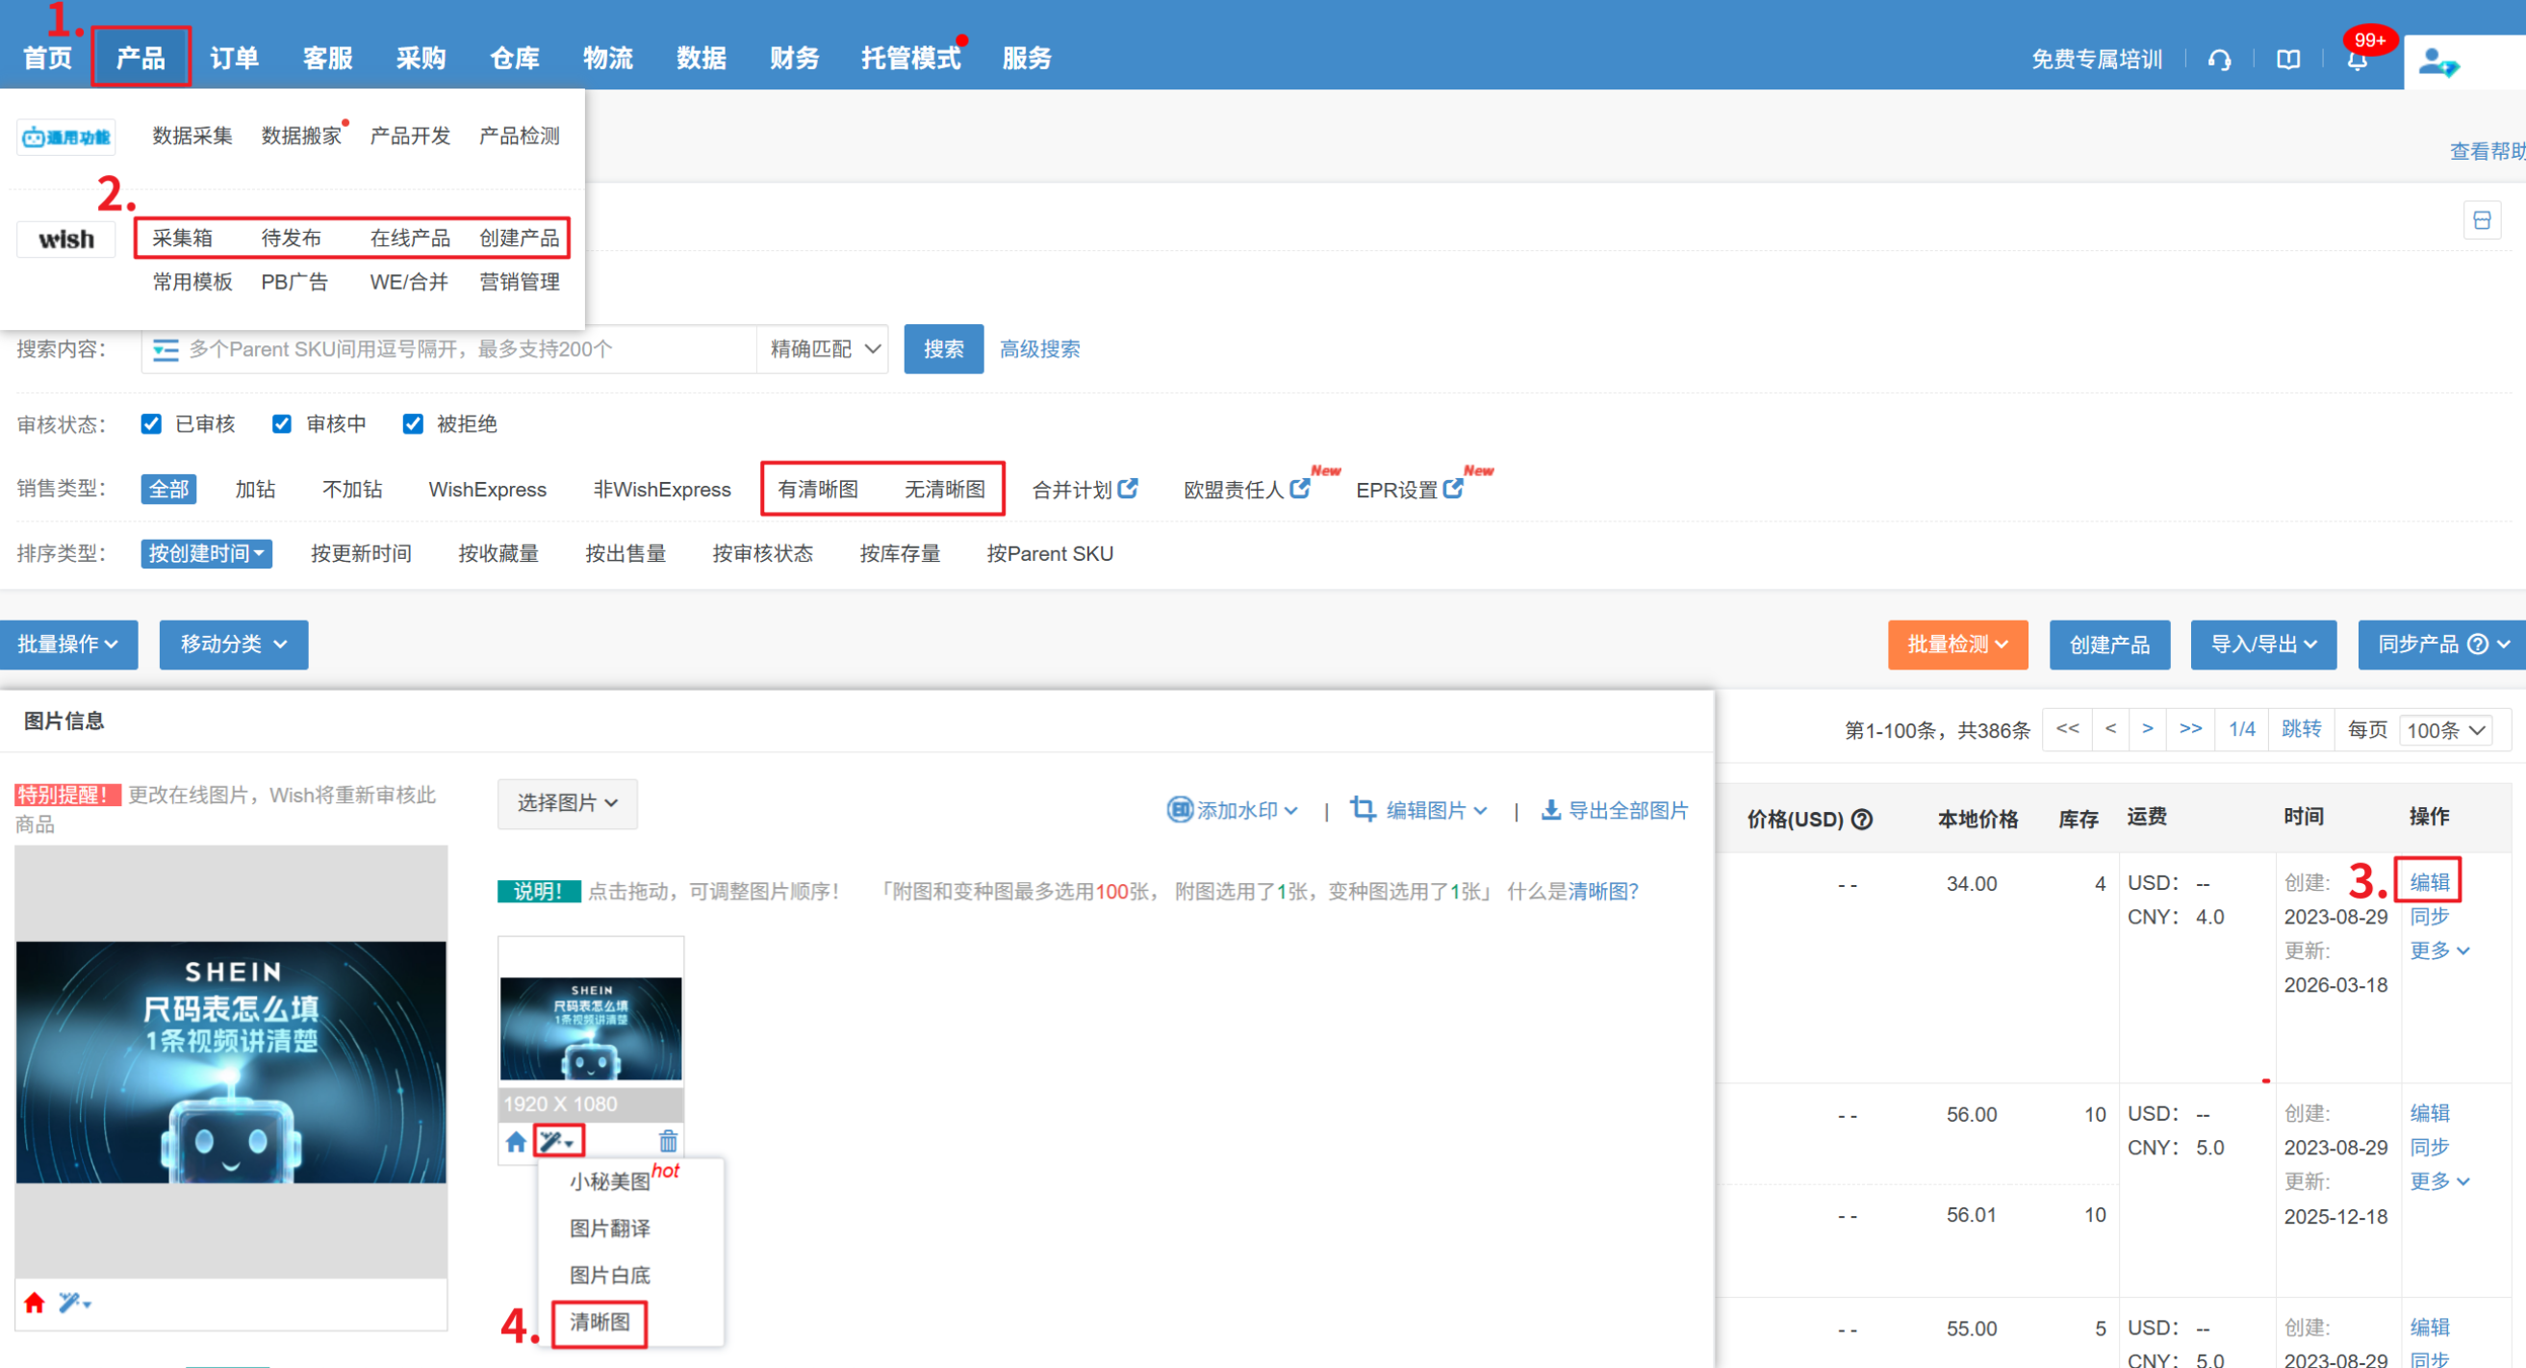Click the blue 搜索 button
Viewport: 2526px width, 1368px height.
(942, 349)
